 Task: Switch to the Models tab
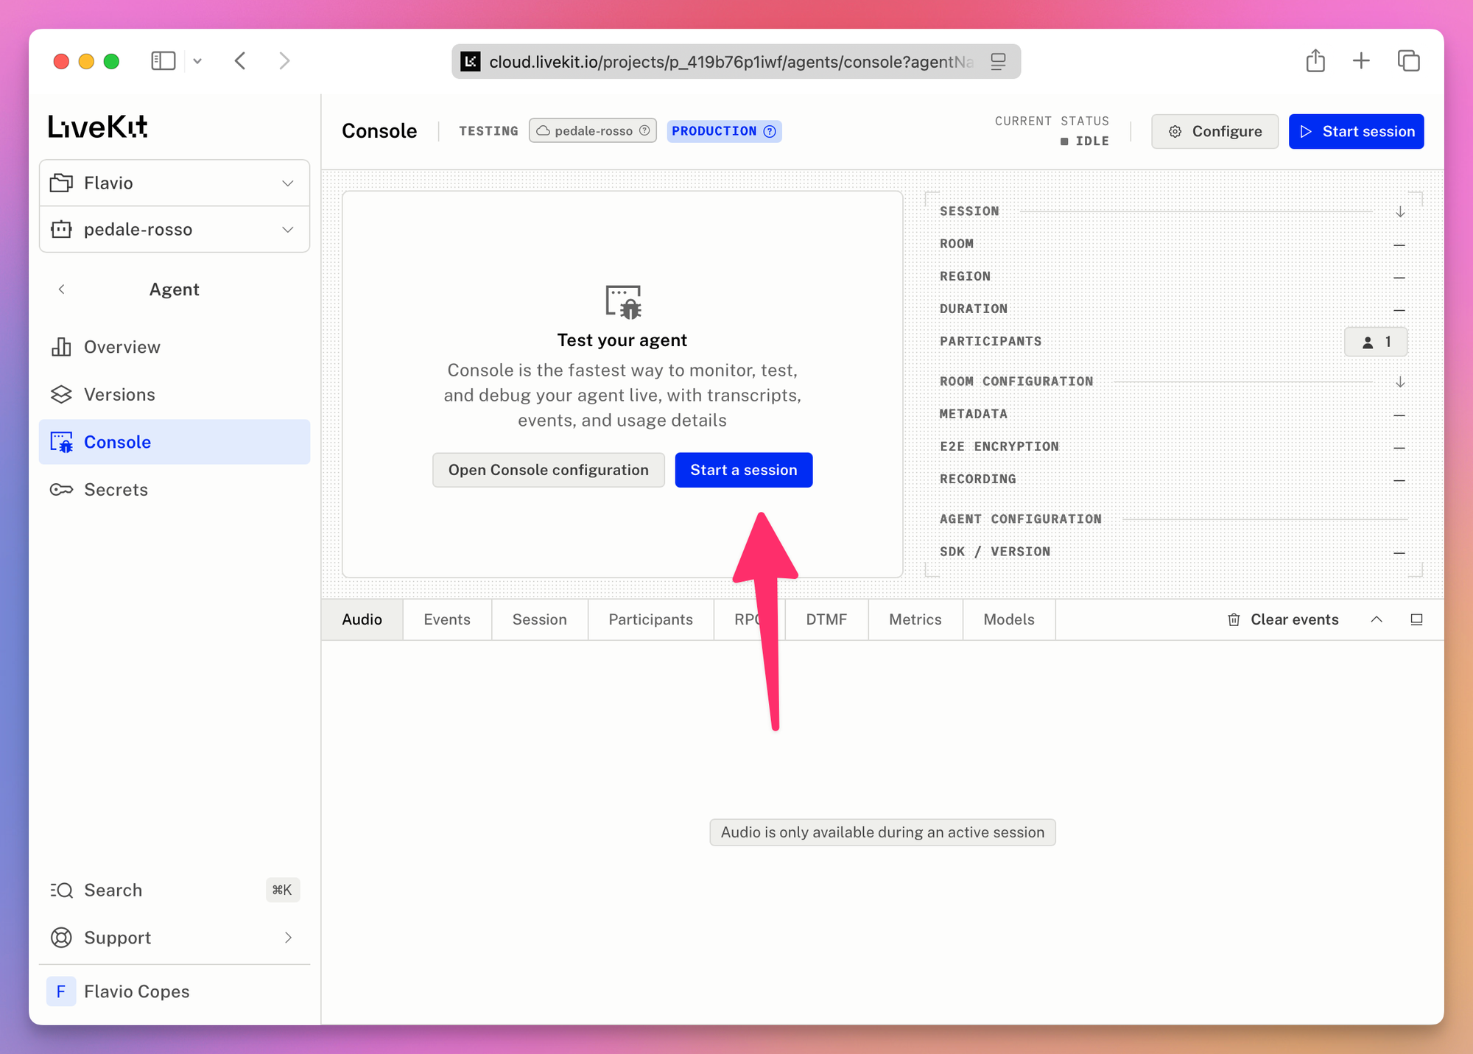point(1009,619)
